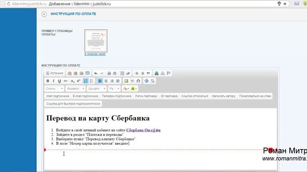The width and height of the screenshot is (307, 172).
Task: Insert a horizontal line
Action: pyautogui.click(x=132, y=81)
